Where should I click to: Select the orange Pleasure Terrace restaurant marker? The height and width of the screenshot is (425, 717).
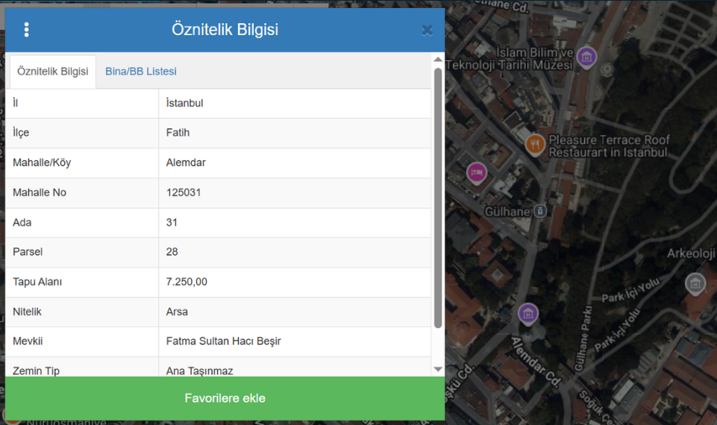[534, 144]
